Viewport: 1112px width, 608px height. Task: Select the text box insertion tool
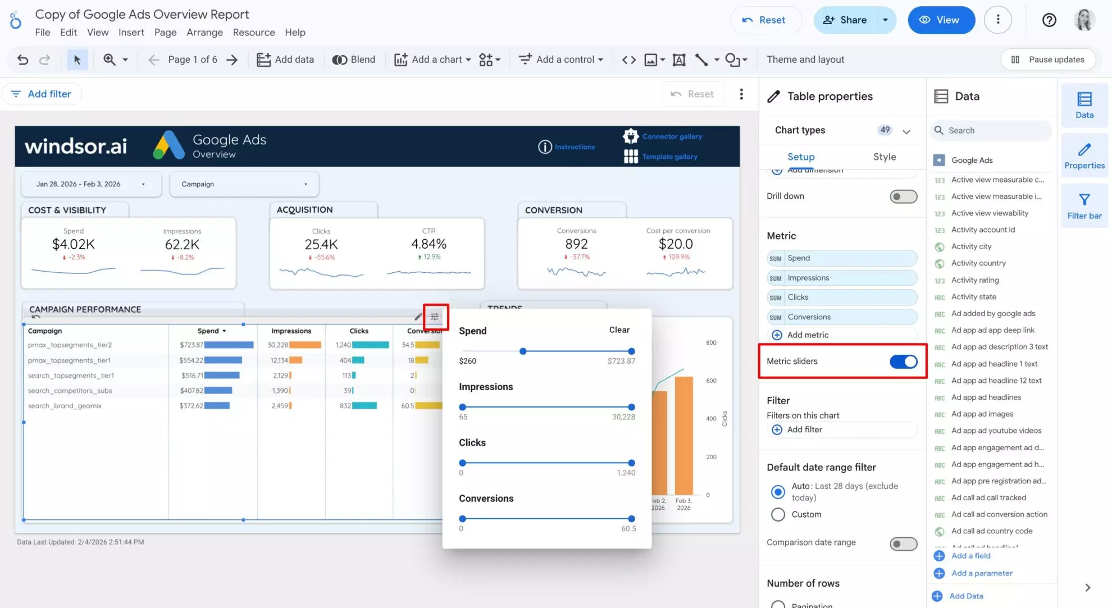pos(678,59)
